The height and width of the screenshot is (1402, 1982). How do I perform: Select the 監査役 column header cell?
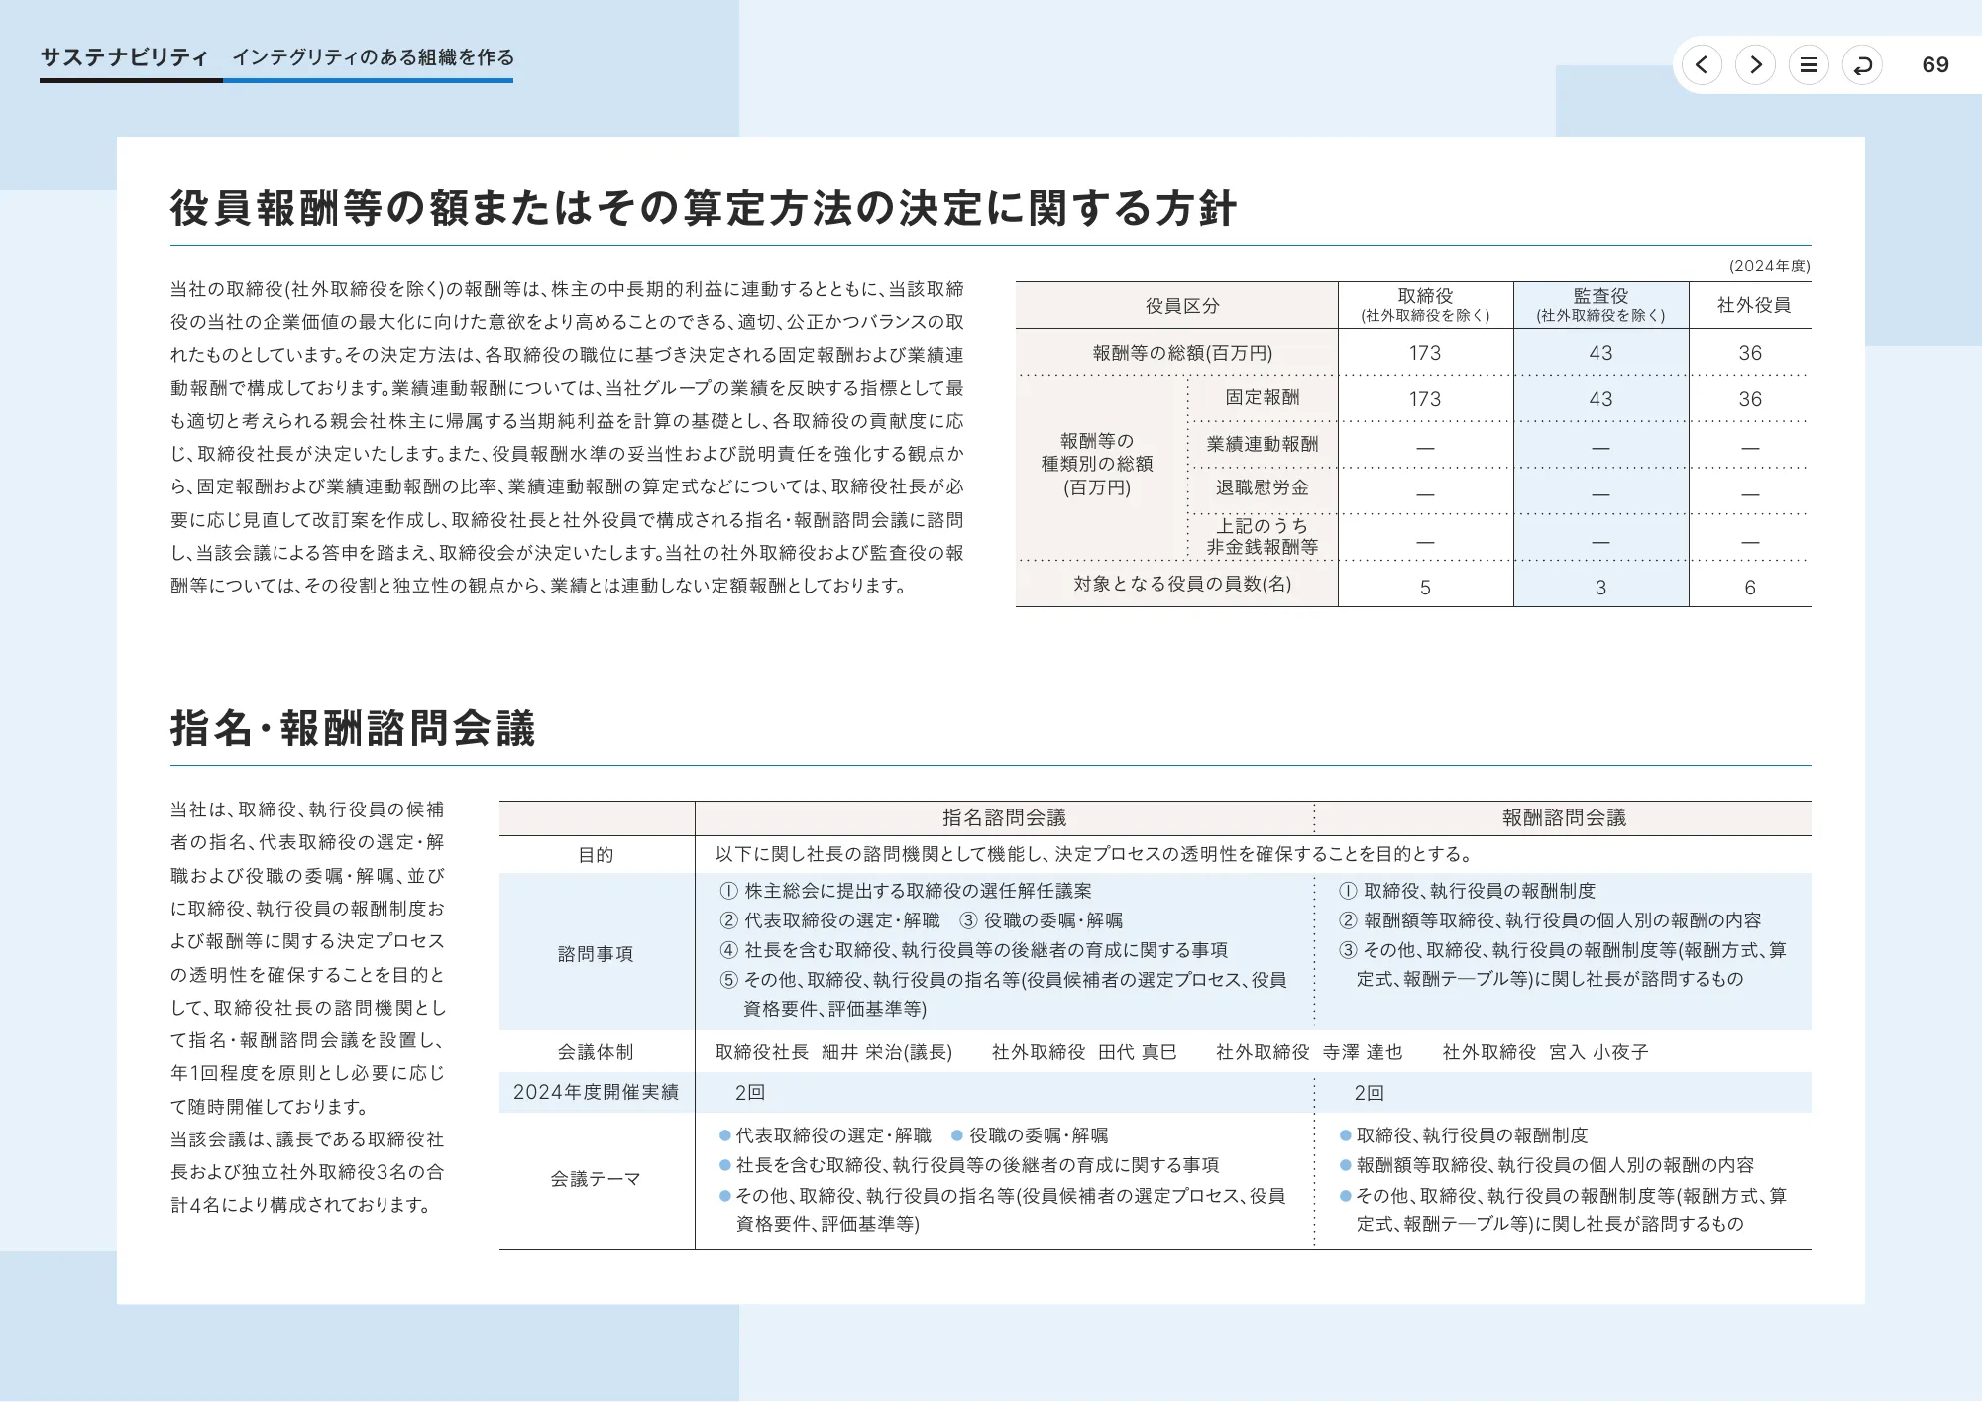[x=1598, y=303]
